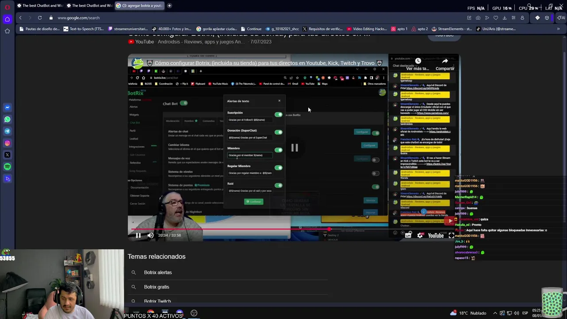The width and height of the screenshot is (567, 319).
Task: Open YouTube video settings gear
Action: coord(420,235)
